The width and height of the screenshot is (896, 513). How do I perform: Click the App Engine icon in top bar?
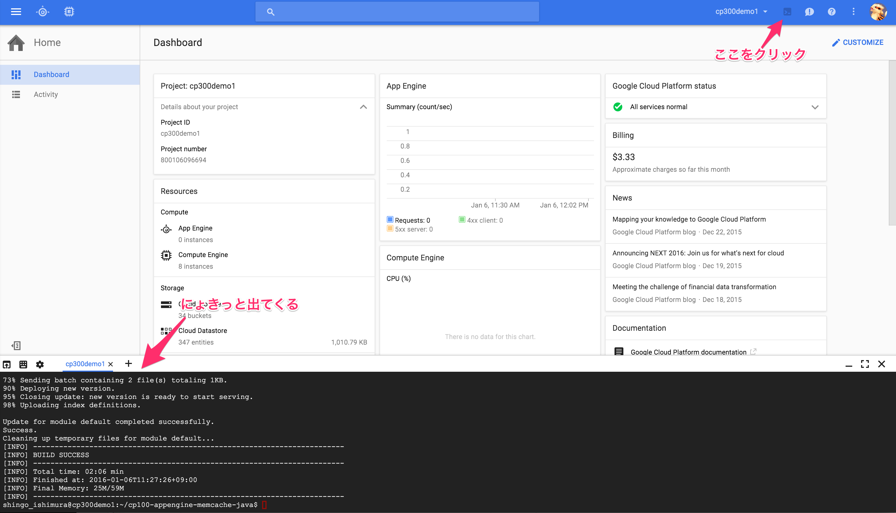click(42, 12)
